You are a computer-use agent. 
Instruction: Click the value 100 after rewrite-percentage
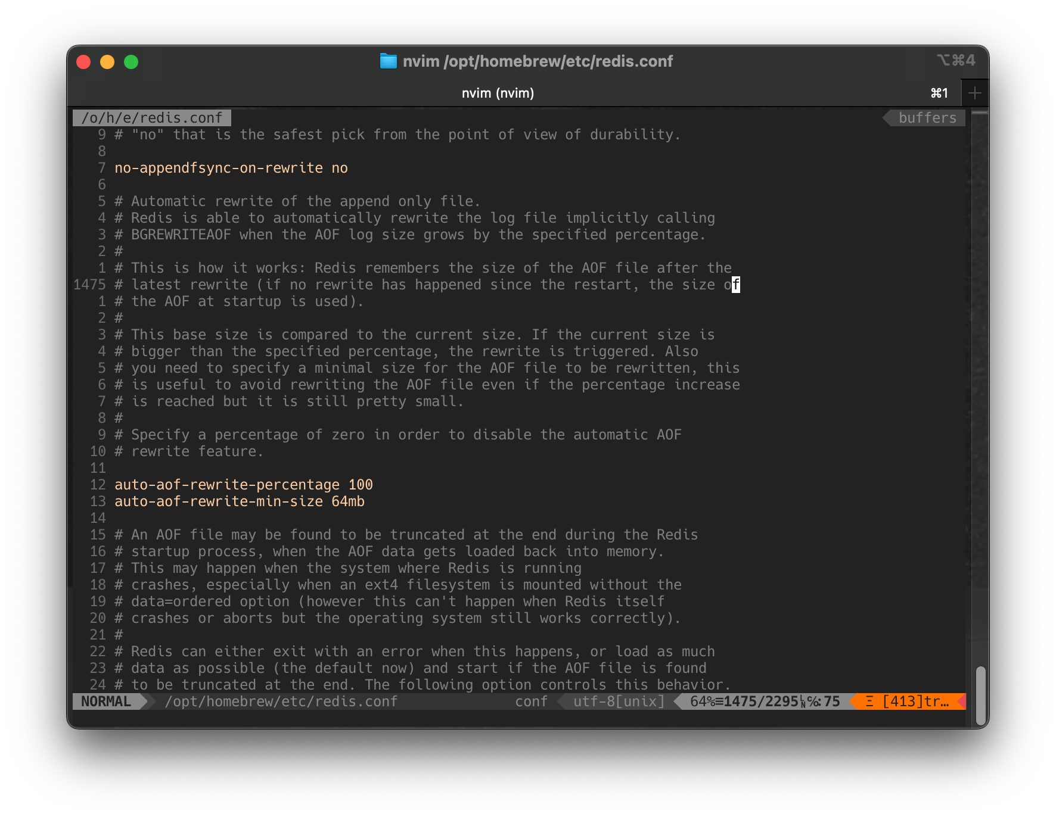pyautogui.click(x=361, y=485)
